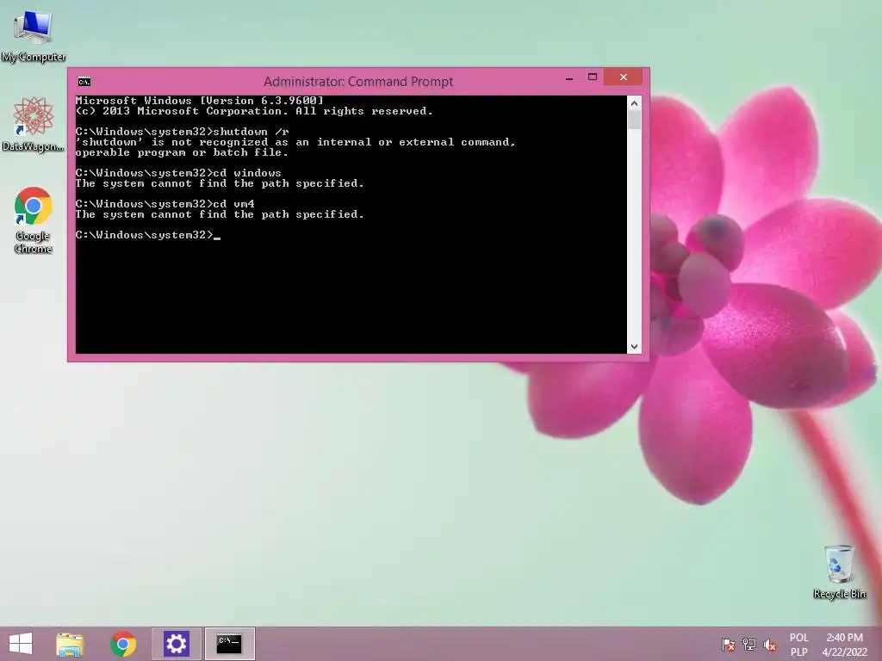This screenshot has height=661, width=882.
Task: Click the 'is not recognized' error line
Action: tap(296, 142)
